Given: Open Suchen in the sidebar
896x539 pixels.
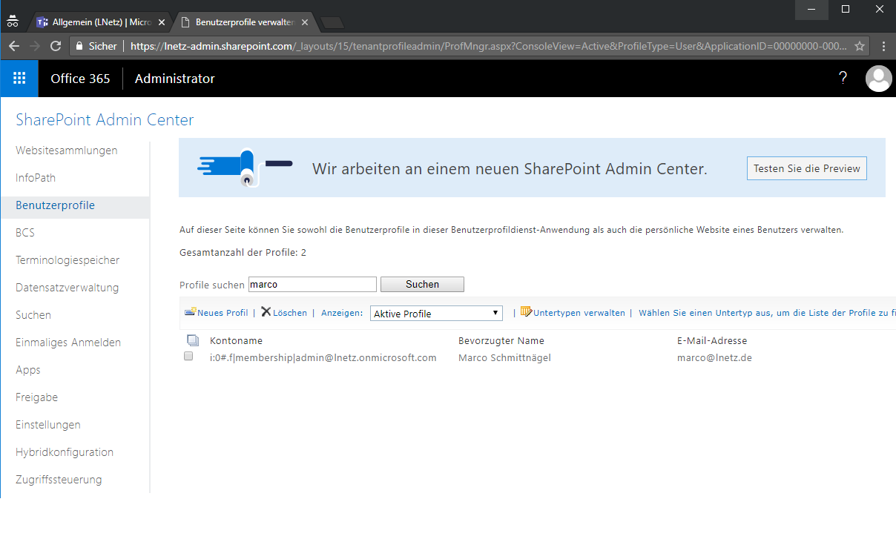Looking at the screenshot, I should click(33, 315).
